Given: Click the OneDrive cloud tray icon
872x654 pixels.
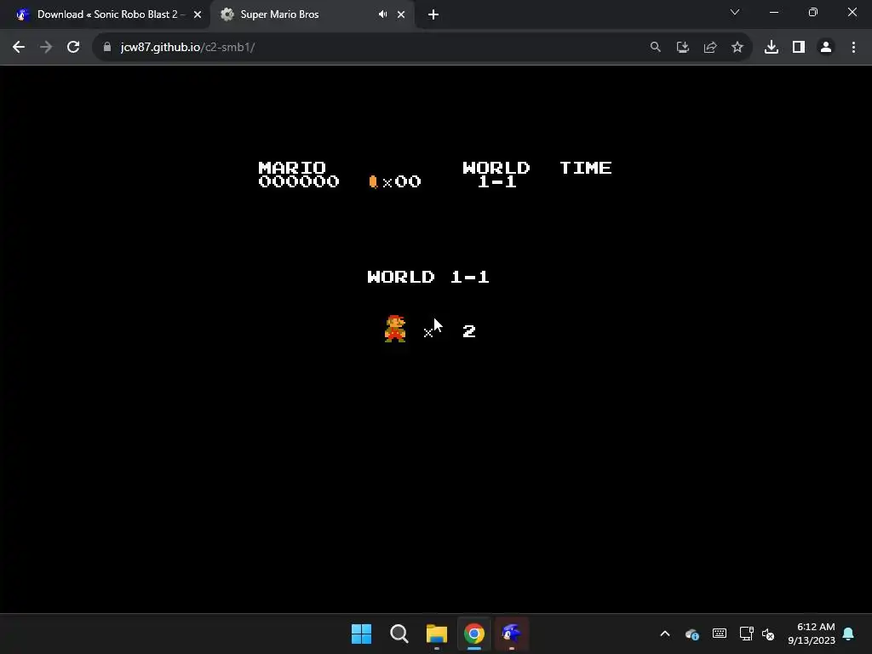Looking at the screenshot, I should 691,634.
